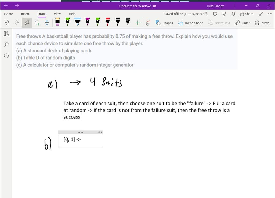This screenshot has height=198, width=275.
Task: Toggle the Insert Space tool
Action: tap(47, 23)
